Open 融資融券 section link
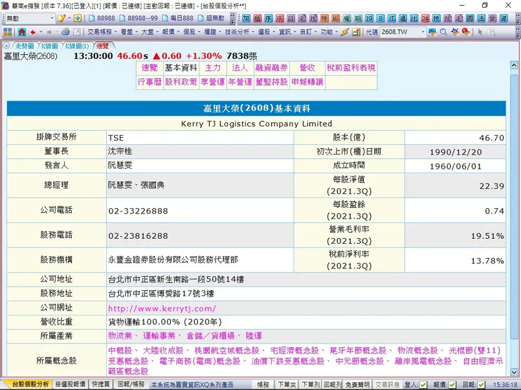This screenshot has height=390, width=521. pos(272,68)
